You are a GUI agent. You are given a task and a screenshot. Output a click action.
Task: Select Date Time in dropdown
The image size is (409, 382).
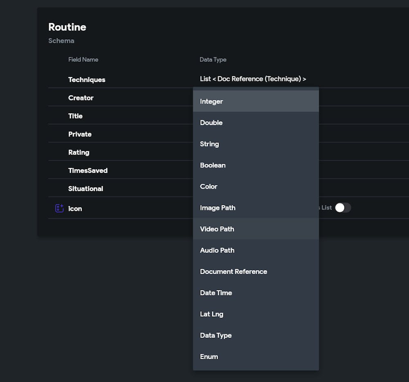pyautogui.click(x=216, y=293)
